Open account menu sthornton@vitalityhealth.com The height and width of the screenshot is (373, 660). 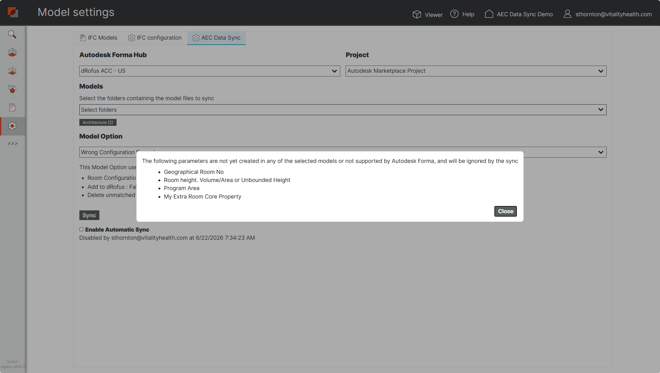click(613, 14)
